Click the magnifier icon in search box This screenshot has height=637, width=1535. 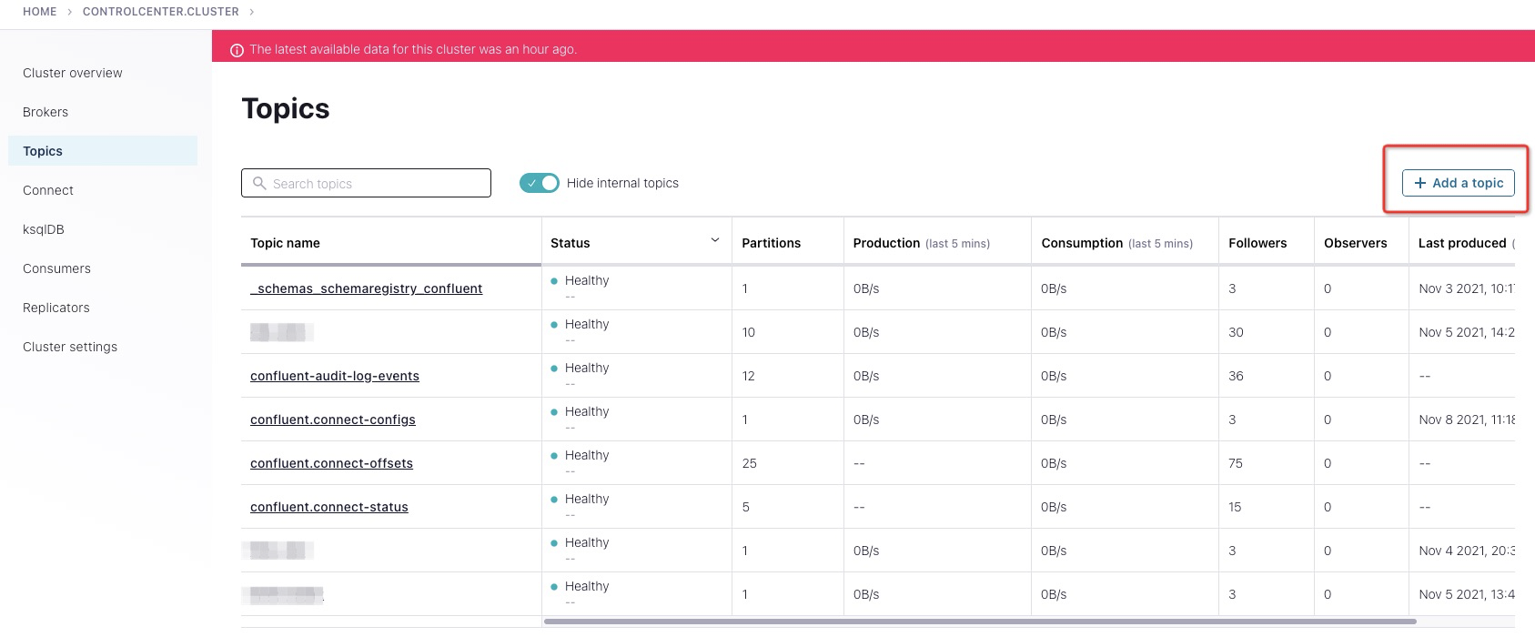[x=259, y=183]
